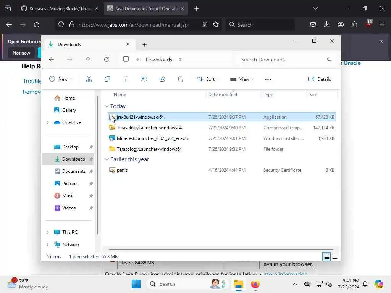Screen dimensions: 391x293
Task: Refresh the Downloads folder view
Action: [x=107, y=60]
